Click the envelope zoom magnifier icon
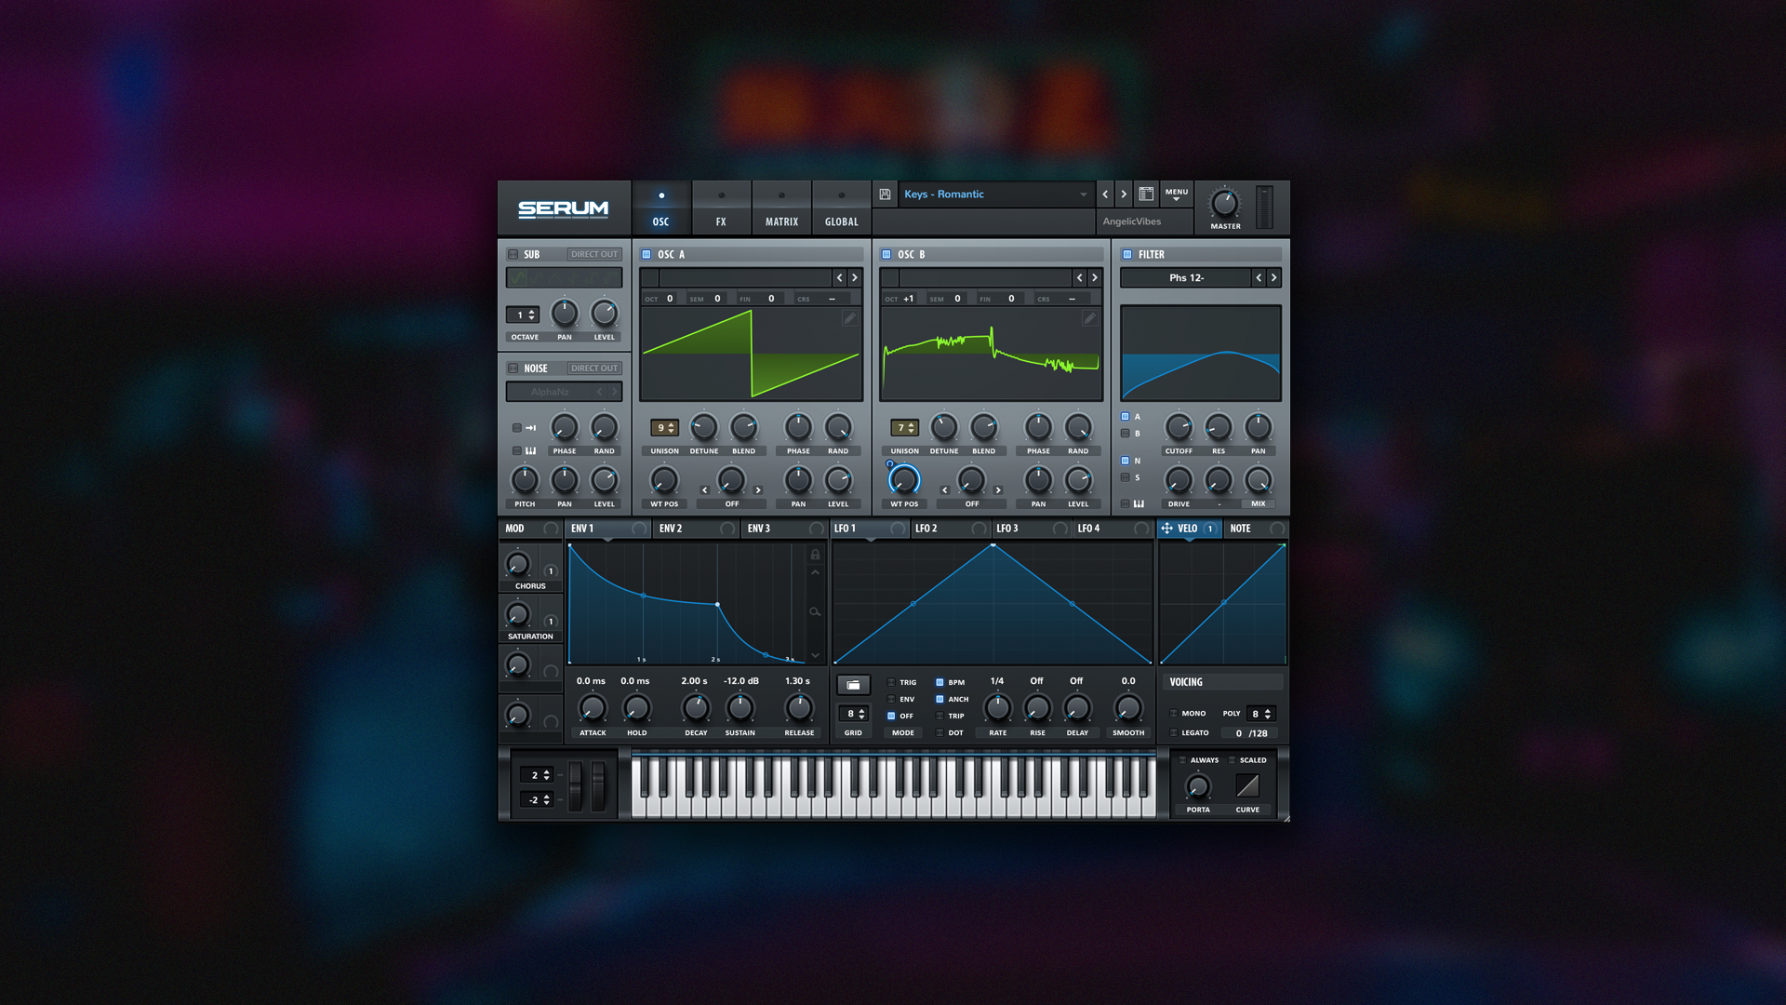The height and width of the screenshot is (1005, 1786). click(x=815, y=611)
